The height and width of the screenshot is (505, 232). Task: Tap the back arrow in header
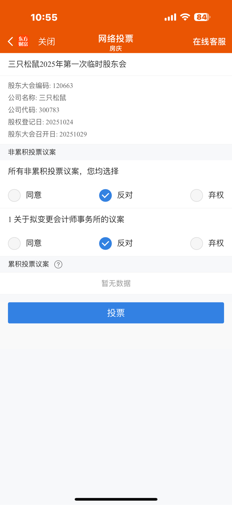pos(10,41)
